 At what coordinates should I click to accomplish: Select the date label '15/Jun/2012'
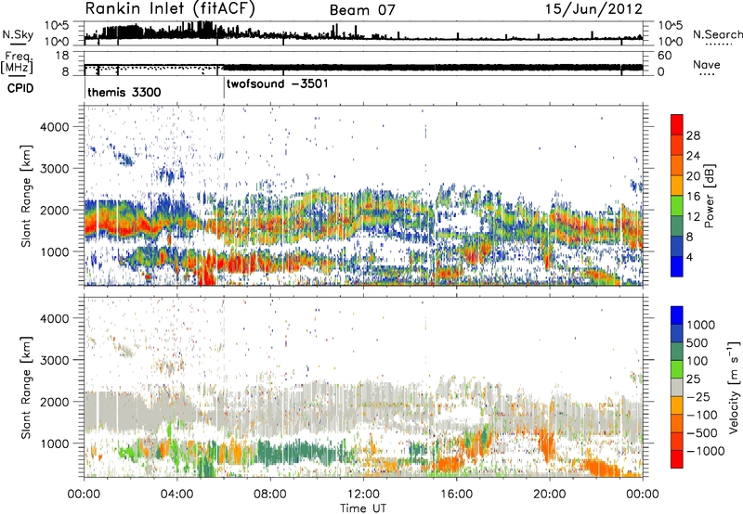(593, 9)
